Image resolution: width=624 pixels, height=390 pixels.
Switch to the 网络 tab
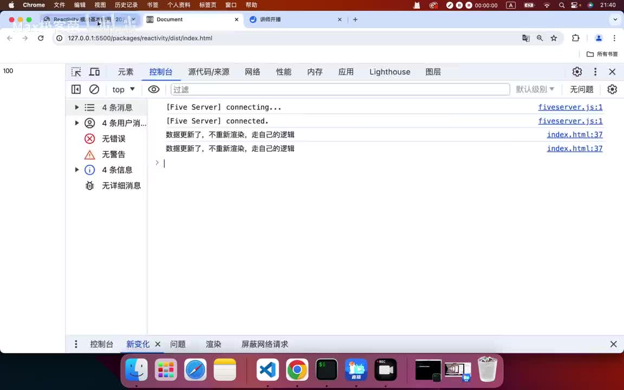(x=253, y=72)
